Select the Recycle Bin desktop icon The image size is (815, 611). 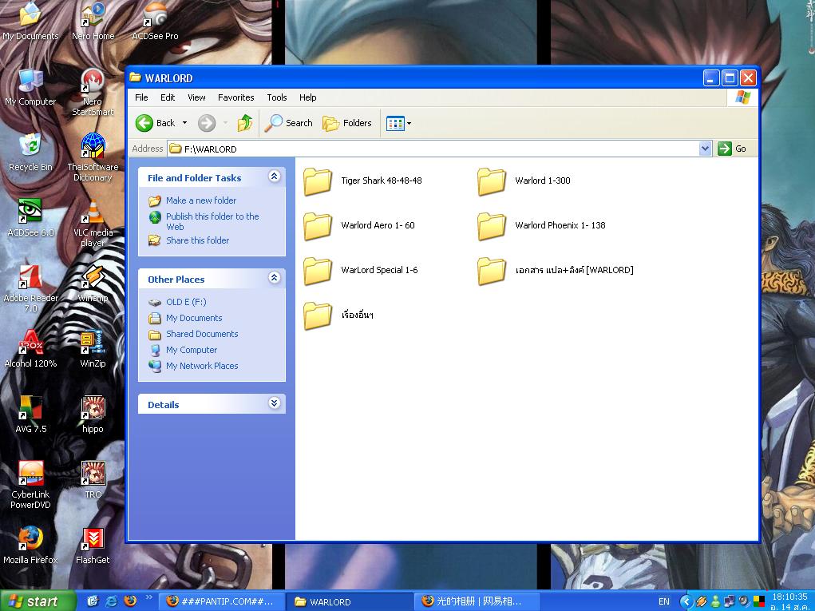[30, 153]
